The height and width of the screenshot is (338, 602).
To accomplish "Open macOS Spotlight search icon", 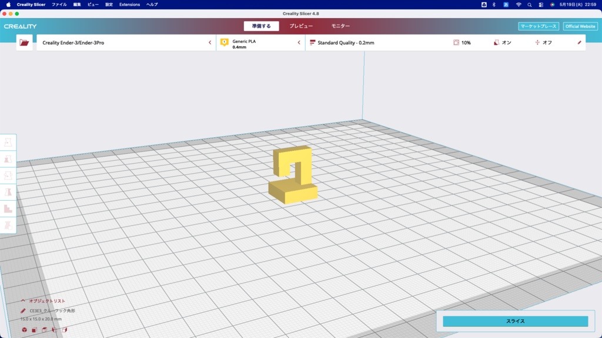I will [x=530, y=5].
